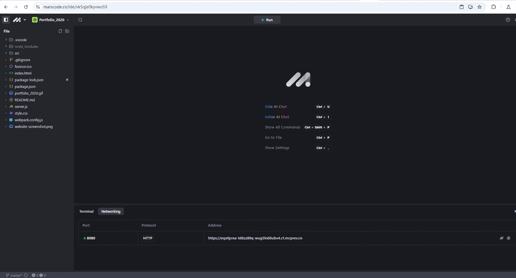Viewport: 516px width, 278px height.
Task: Open the Portfolio_2020 project dropdown
Action: (51, 20)
